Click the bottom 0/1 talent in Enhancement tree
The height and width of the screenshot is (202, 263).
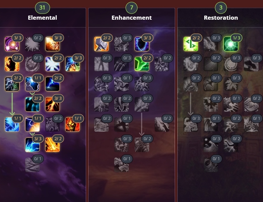coord(121,165)
